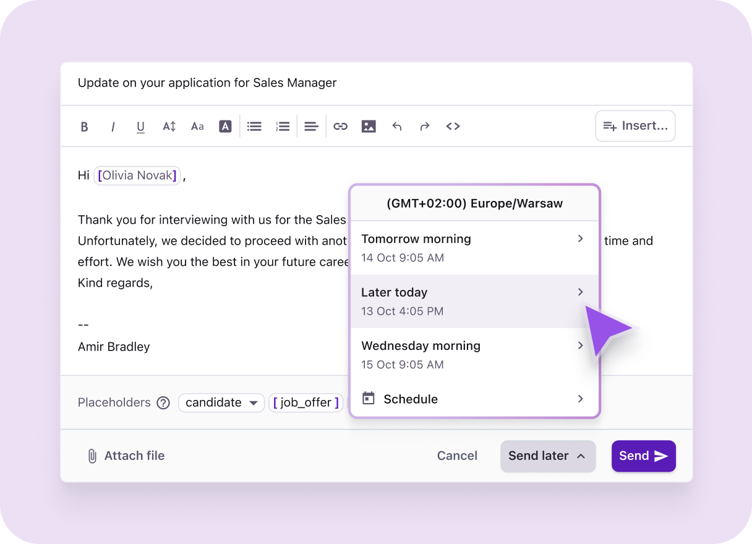Insert an image into the email
Viewport: 752px width, 544px height.
(369, 126)
